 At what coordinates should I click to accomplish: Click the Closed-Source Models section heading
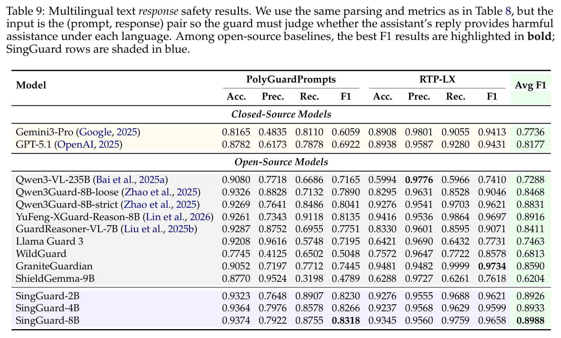click(x=281, y=115)
